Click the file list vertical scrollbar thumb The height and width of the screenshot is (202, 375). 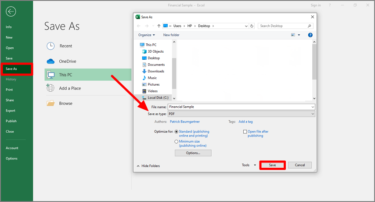point(314,61)
